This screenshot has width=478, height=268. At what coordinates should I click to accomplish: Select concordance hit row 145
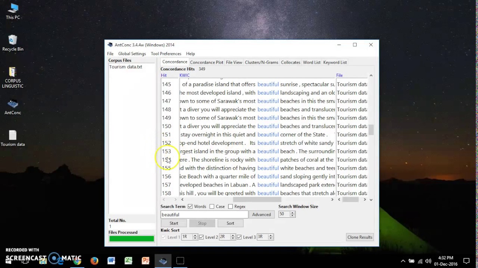(264, 84)
